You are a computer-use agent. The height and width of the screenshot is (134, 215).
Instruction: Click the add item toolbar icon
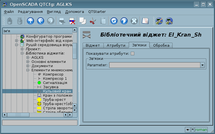(62, 21)
